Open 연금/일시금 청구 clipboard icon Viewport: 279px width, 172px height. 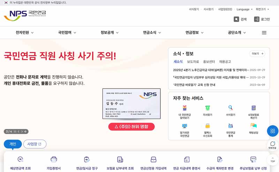click(x=87, y=159)
